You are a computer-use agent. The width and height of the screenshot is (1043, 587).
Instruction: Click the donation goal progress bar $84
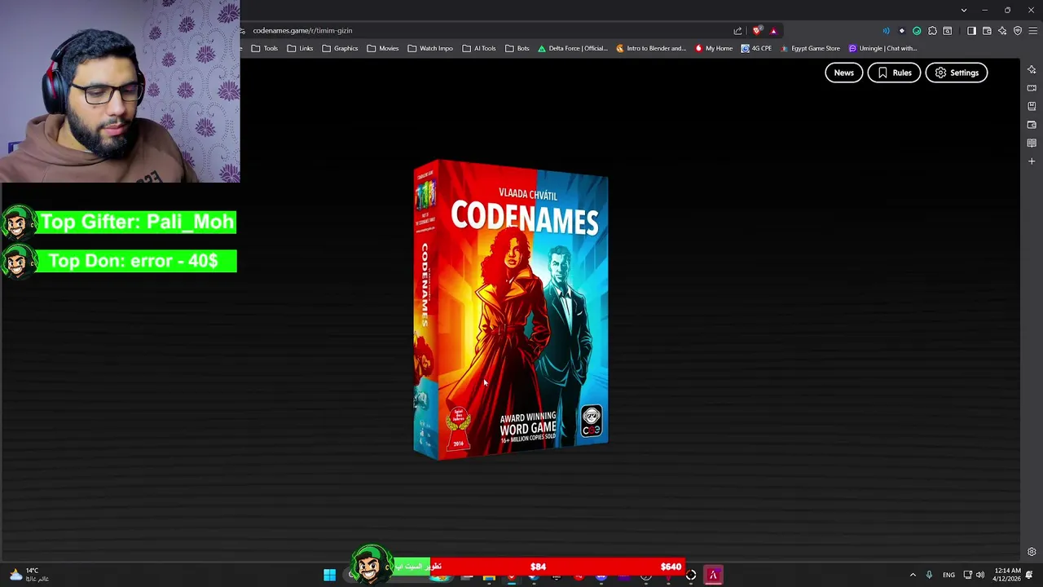pos(538,567)
